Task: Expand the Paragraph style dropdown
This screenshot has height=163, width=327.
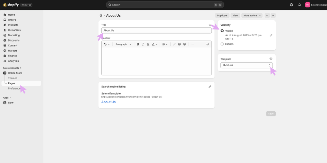Action: 123,44
